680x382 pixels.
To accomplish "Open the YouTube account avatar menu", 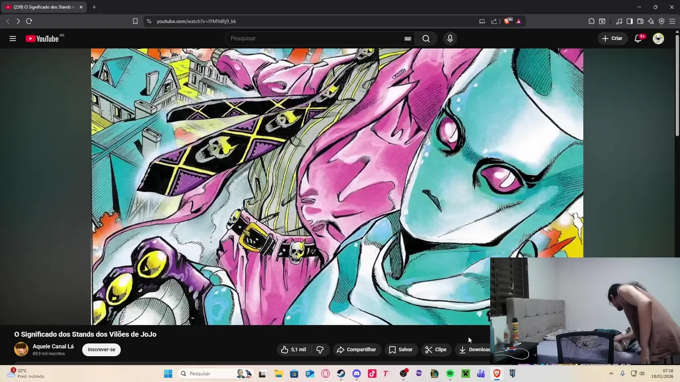I will coord(658,38).
